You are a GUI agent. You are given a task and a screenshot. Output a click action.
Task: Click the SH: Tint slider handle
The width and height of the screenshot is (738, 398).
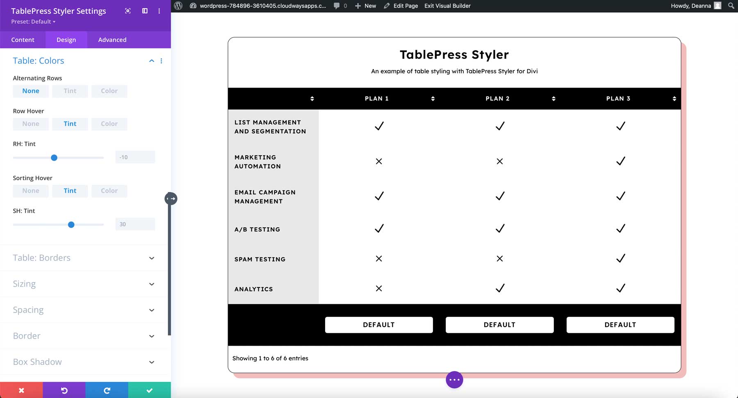71,225
